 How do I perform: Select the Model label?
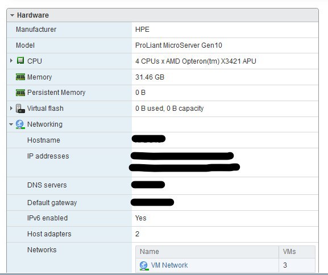[25, 45]
